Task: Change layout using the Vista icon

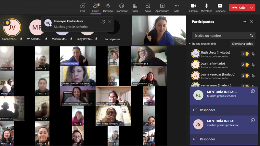Action: pos(135,7)
